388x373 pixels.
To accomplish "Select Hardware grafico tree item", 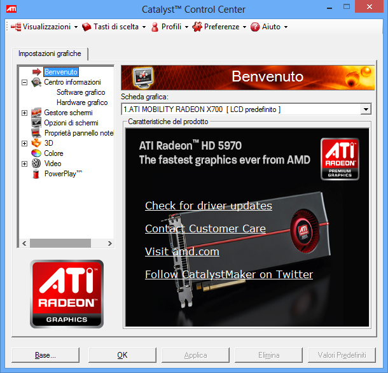I will tap(82, 102).
